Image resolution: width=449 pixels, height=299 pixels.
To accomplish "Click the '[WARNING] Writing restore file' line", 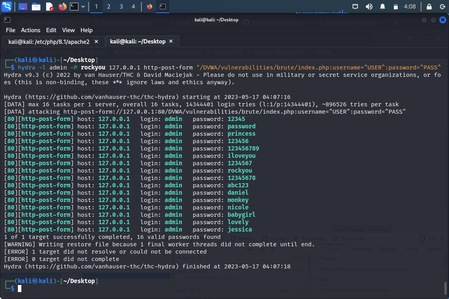I will coord(159,244).
